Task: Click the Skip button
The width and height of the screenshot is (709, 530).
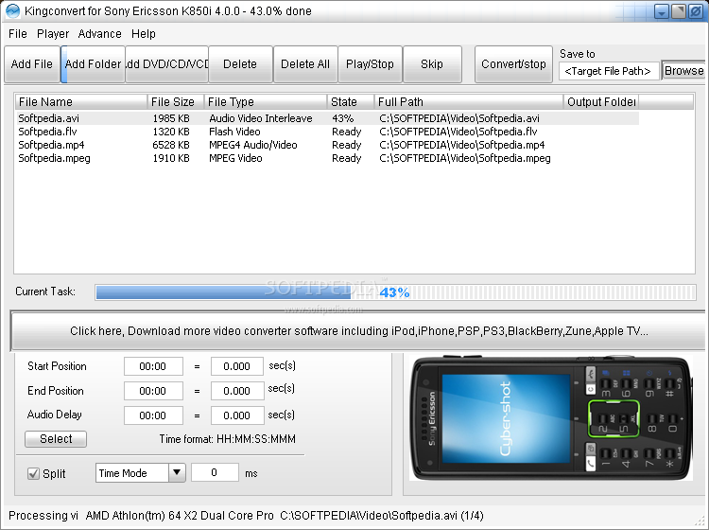Action: pos(432,64)
